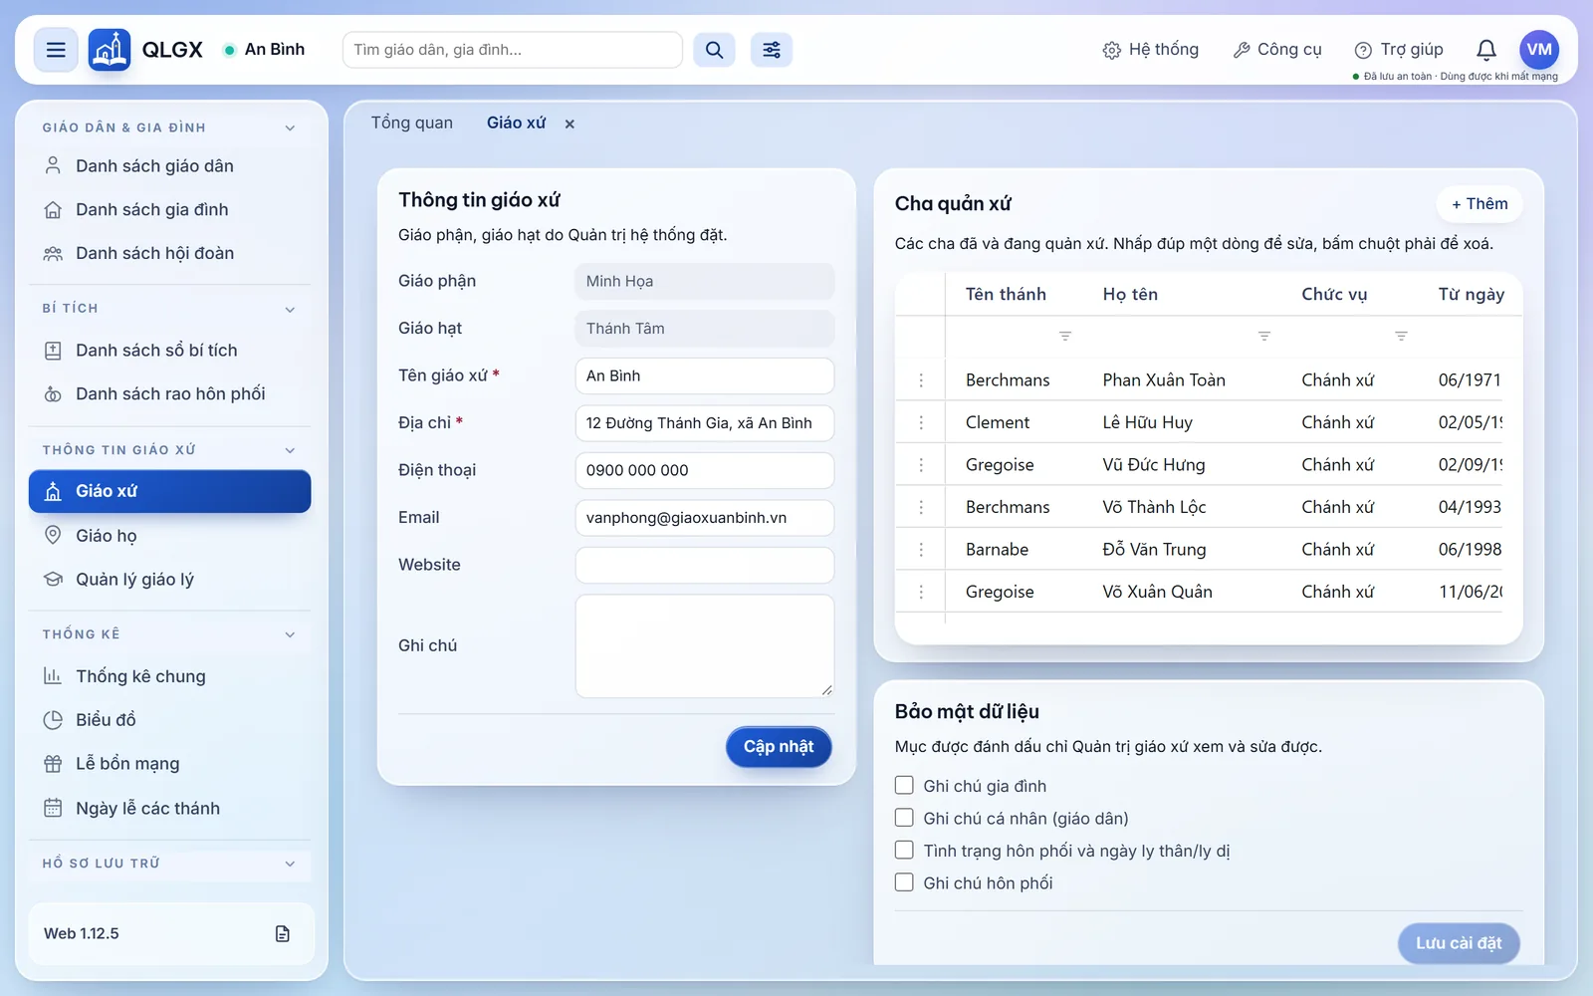This screenshot has width=1593, height=996.
Task: Click the Ghi chú textarea
Action: 705,646
